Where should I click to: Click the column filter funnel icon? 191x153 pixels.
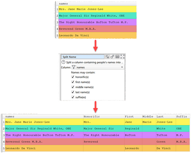click(x=73, y=67)
